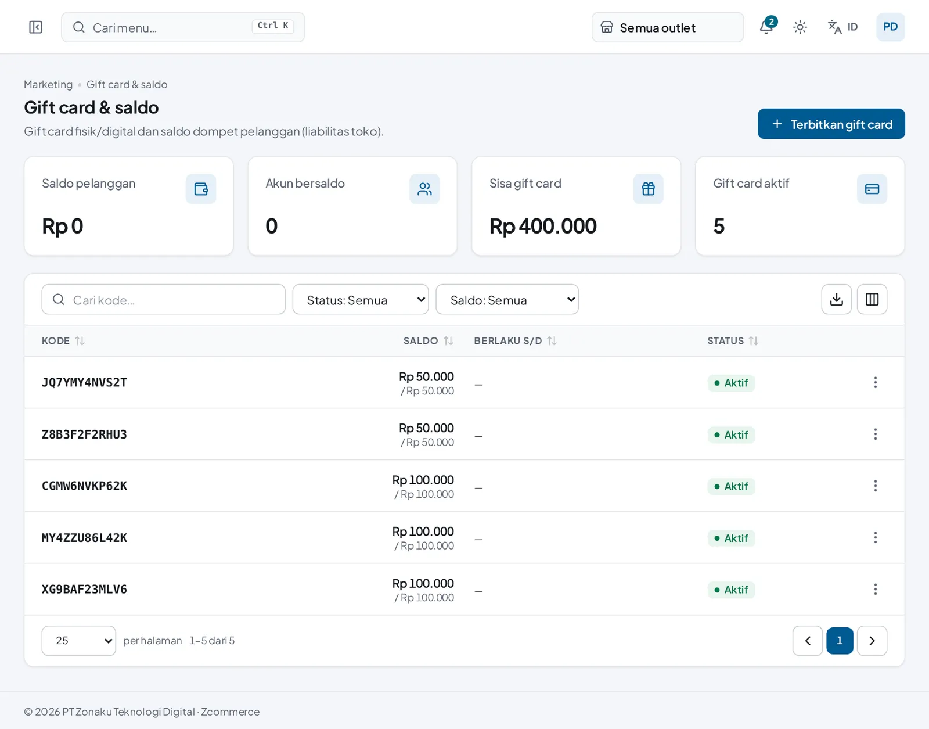Change rows per page from 25
929x729 pixels.
[x=79, y=641]
